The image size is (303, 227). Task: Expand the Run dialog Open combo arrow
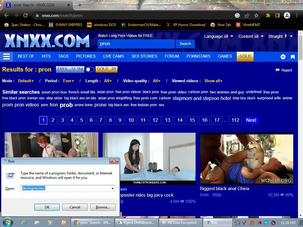[112, 188]
